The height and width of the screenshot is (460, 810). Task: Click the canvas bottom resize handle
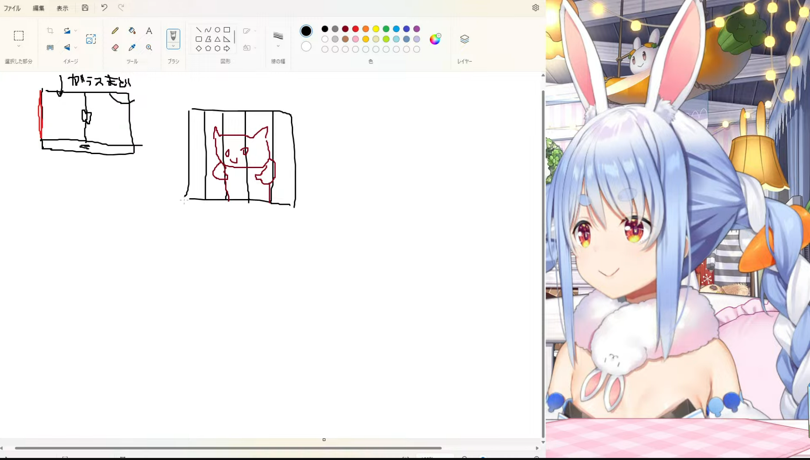click(324, 440)
